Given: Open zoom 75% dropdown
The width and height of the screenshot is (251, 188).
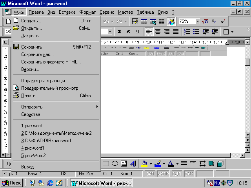Looking at the screenshot, I should point(198,21).
